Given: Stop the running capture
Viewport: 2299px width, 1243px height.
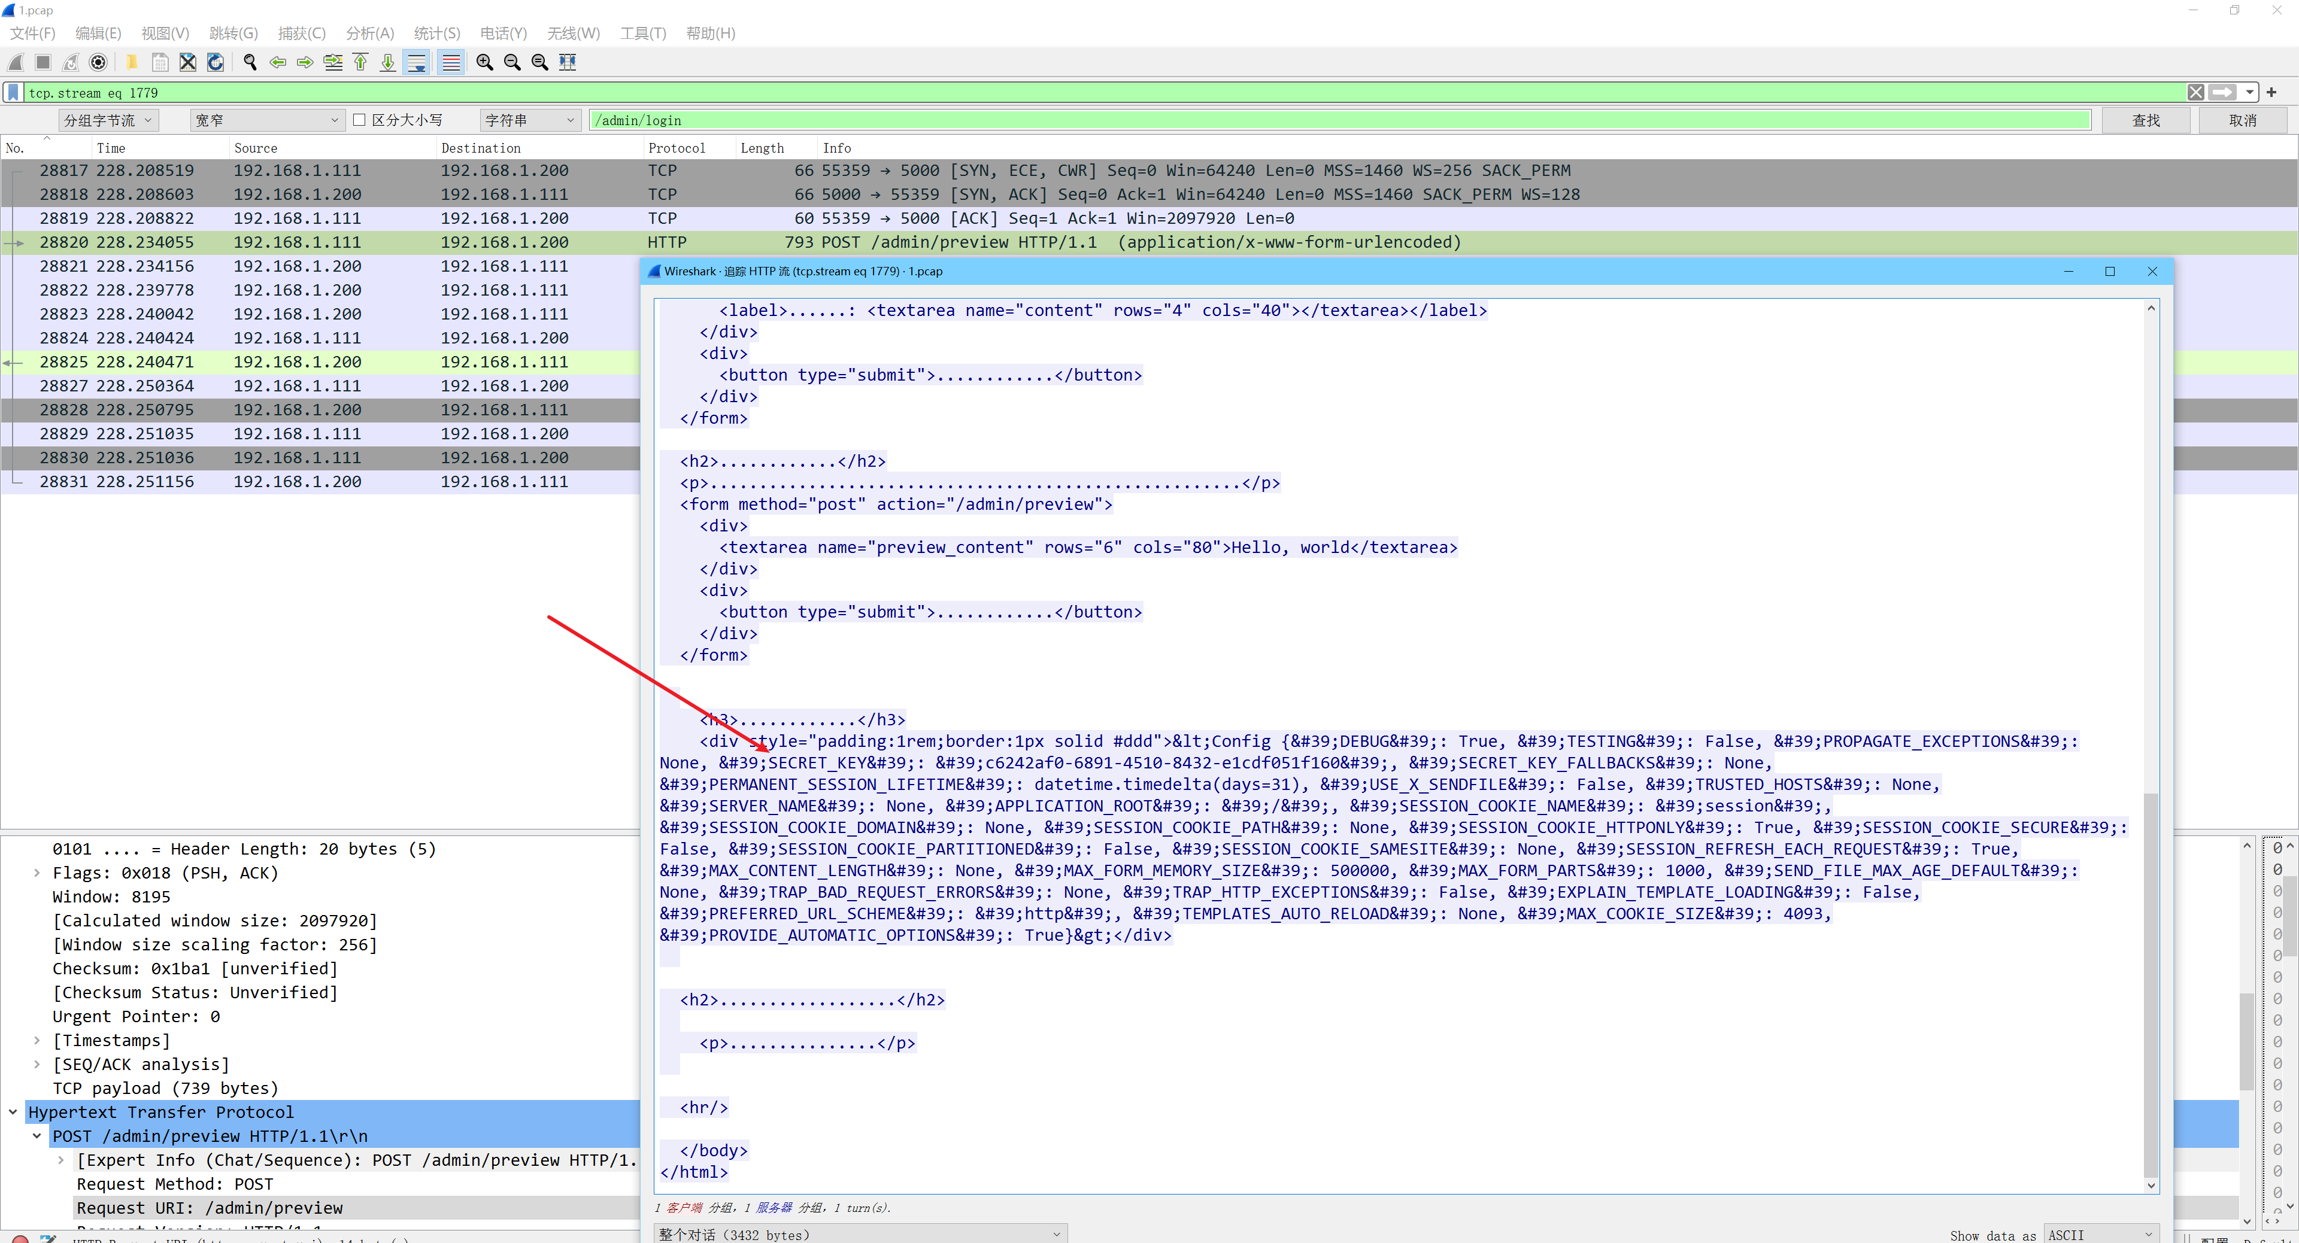Looking at the screenshot, I should [x=43, y=62].
